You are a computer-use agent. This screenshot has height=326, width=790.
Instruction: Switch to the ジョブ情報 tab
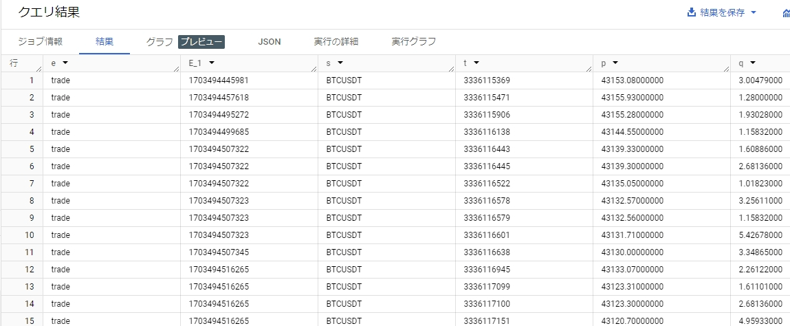(41, 42)
